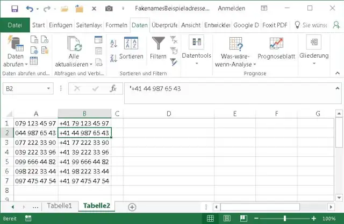Switch to the Einfügen tab
Screen dimensions: 344x224
(61, 25)
